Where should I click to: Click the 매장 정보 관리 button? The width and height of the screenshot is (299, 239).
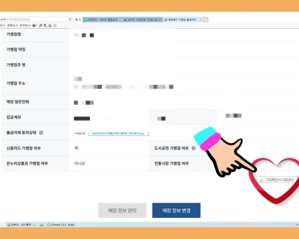click(x=122, y=210)
